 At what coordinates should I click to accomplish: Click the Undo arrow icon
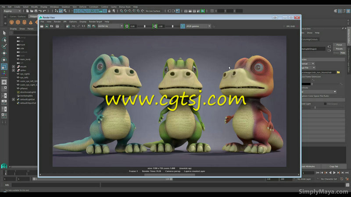(40, 11)
